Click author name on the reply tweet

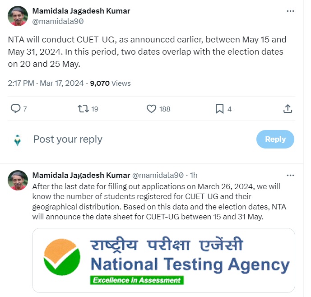(80, 175)
